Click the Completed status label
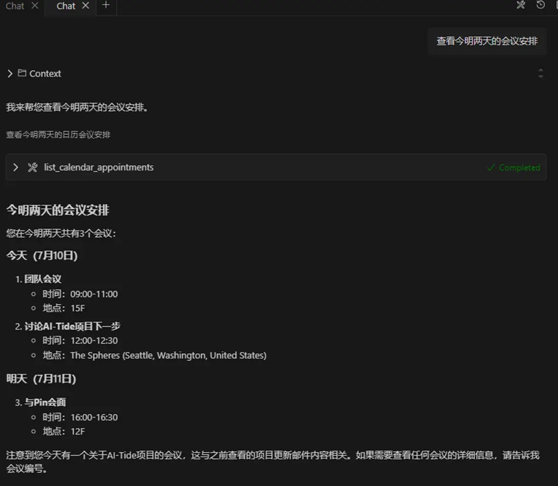This screenshot has width=558, height=486. [x=519, y=168]
